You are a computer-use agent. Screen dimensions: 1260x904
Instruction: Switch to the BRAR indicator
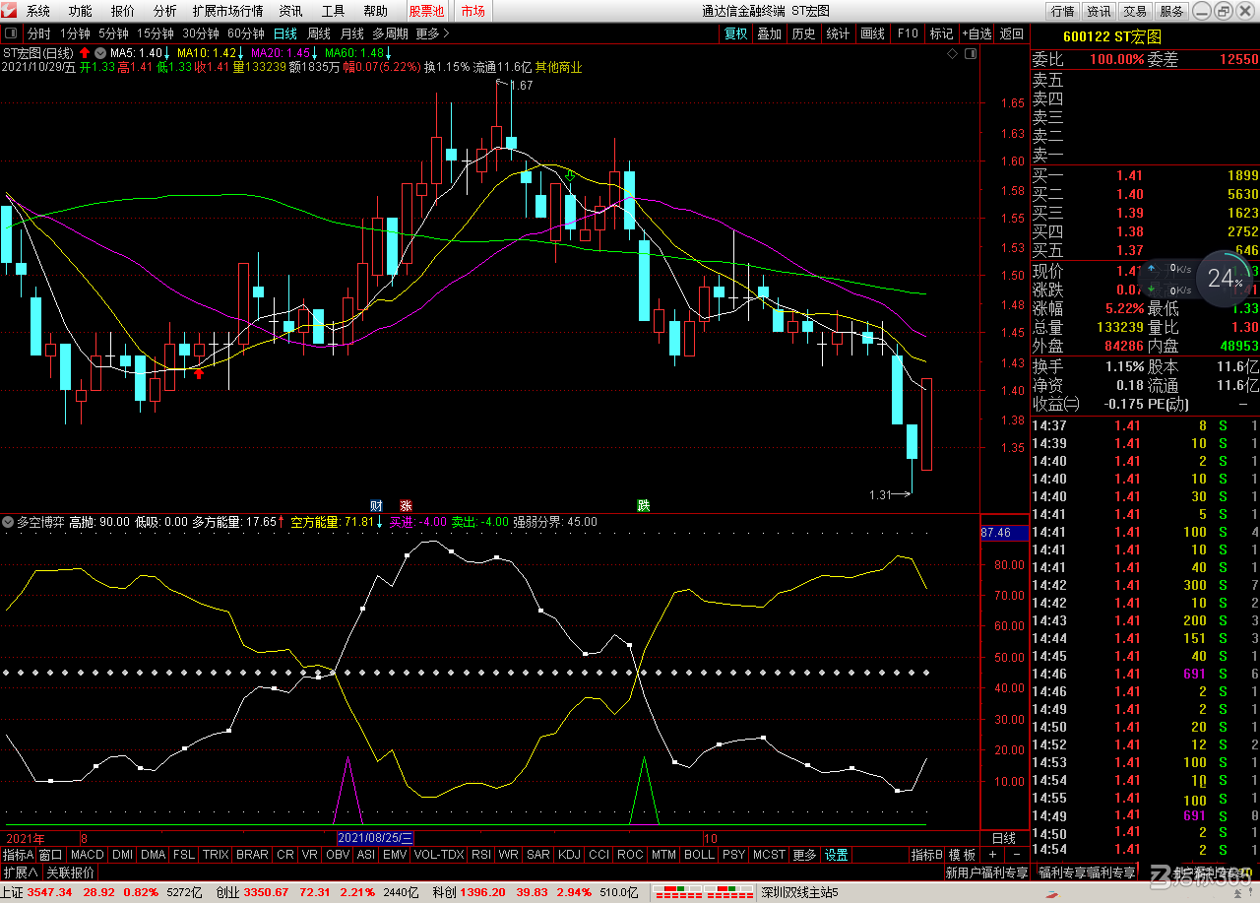252,855
